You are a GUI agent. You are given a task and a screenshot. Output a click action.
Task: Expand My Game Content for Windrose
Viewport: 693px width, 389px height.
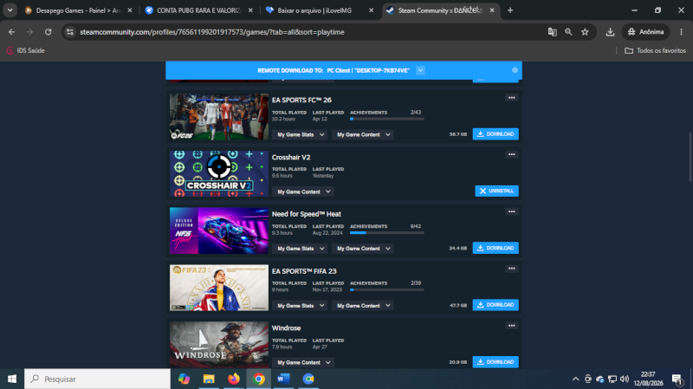[302, 362]
